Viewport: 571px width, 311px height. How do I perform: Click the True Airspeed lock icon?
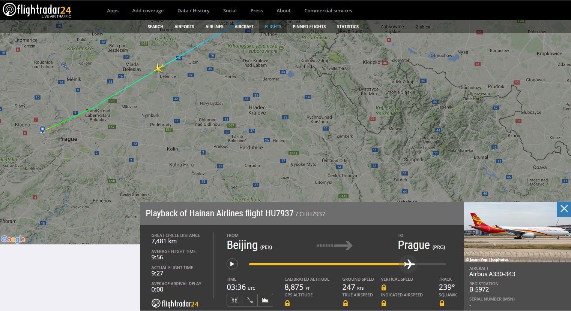point(345,303)
